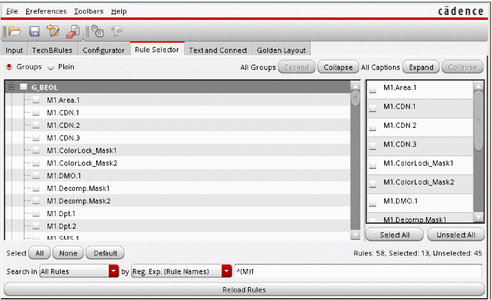Check M1.Decomp.Mask2 in the tree list

(36, 200)
